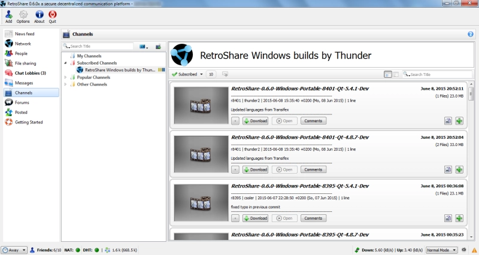The width and height of the screenshot is (479, 255).
Task: Download the 8401-Qt-4.8.7-Dev build
Action: [256, 169]
